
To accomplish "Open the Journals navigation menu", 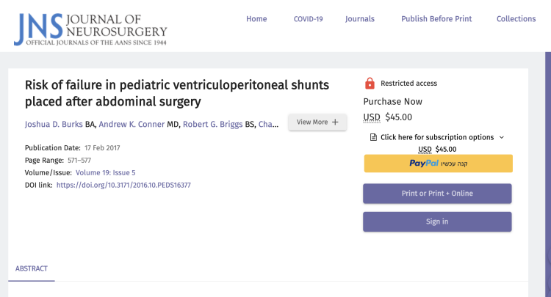I will click(360, 19).
